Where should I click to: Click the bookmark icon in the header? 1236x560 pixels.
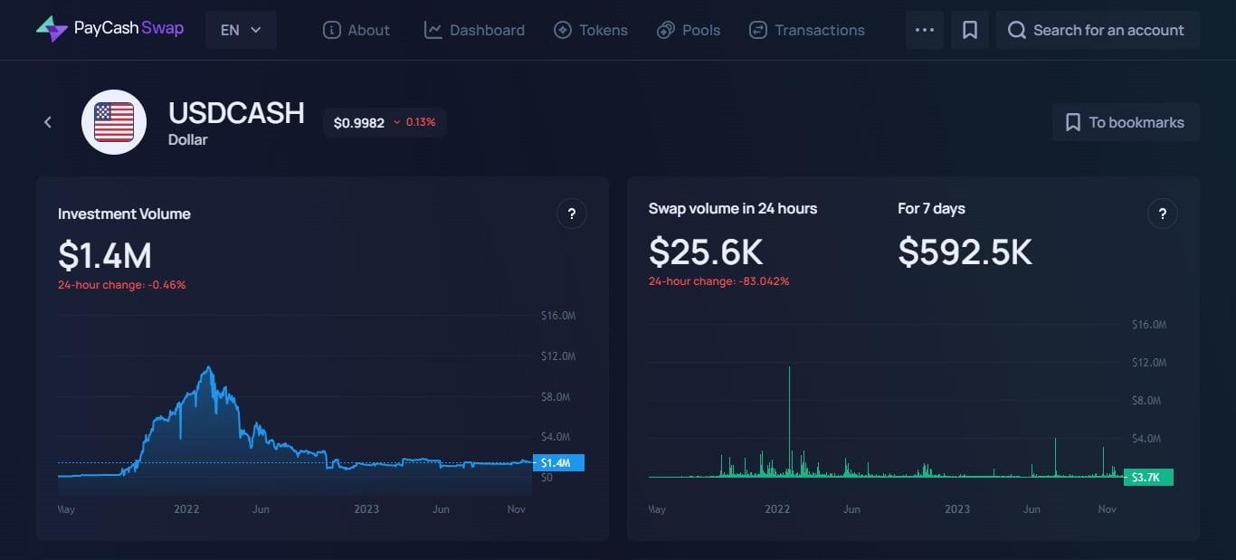[x=969, y=30]
